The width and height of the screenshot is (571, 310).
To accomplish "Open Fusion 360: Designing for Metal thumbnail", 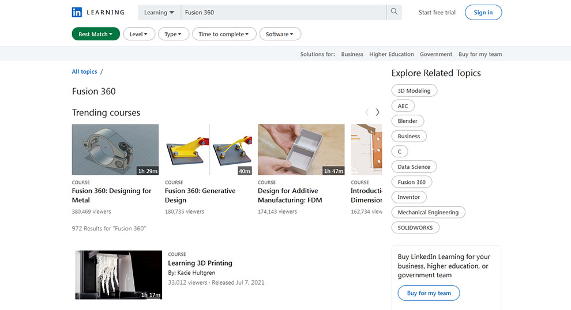I will click(115, 149).
